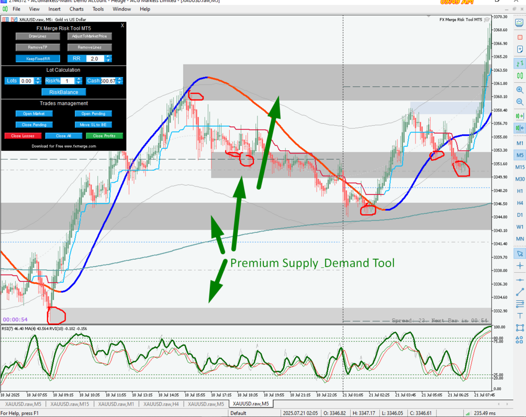
Task: Zoom in the chart with magnifier plus
Action: coord(520,90)
